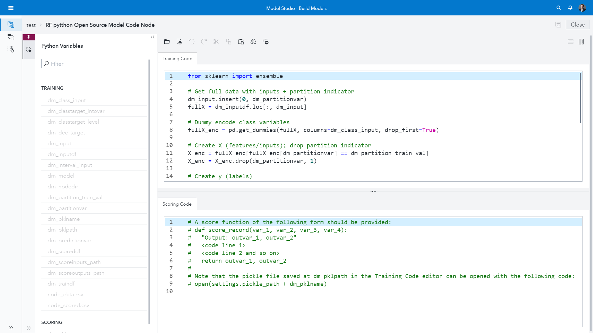This screenshot has height=333, width=593.
Task: Open Find in the code editor
Action: pyautogui.click(x=253, y=42)
